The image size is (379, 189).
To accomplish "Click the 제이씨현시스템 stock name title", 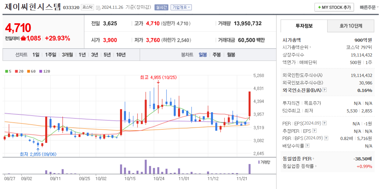I will pyautogui.click(x=33, y=7).
